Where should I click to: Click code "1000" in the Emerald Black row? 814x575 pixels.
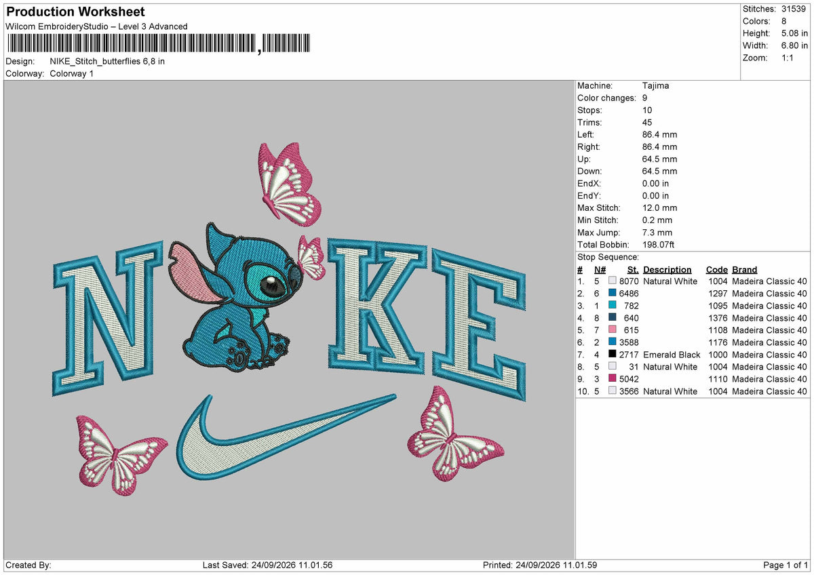coord(718,355)
